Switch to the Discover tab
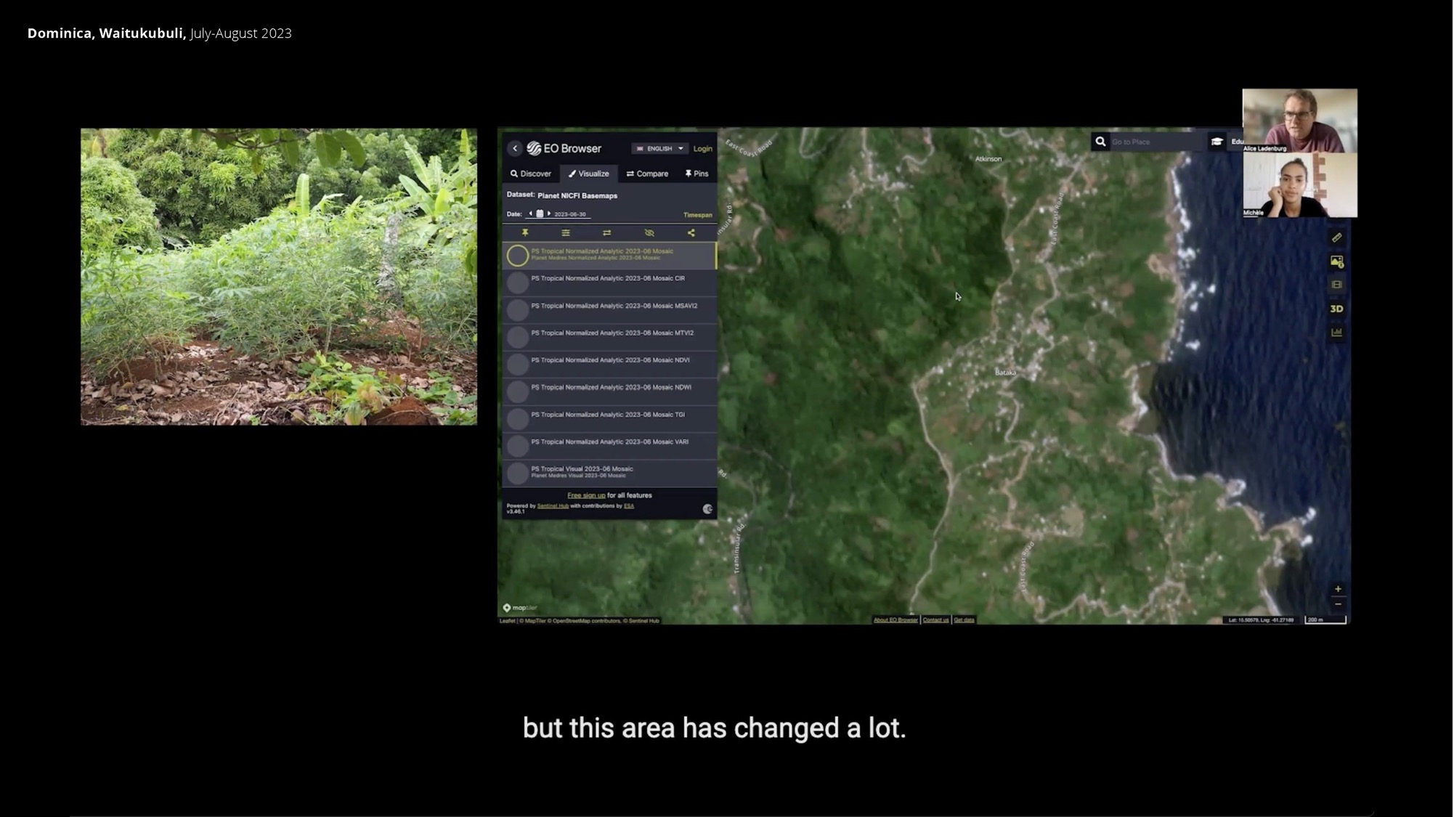This screenshot has width=1454, height=817. click(531, 174)
